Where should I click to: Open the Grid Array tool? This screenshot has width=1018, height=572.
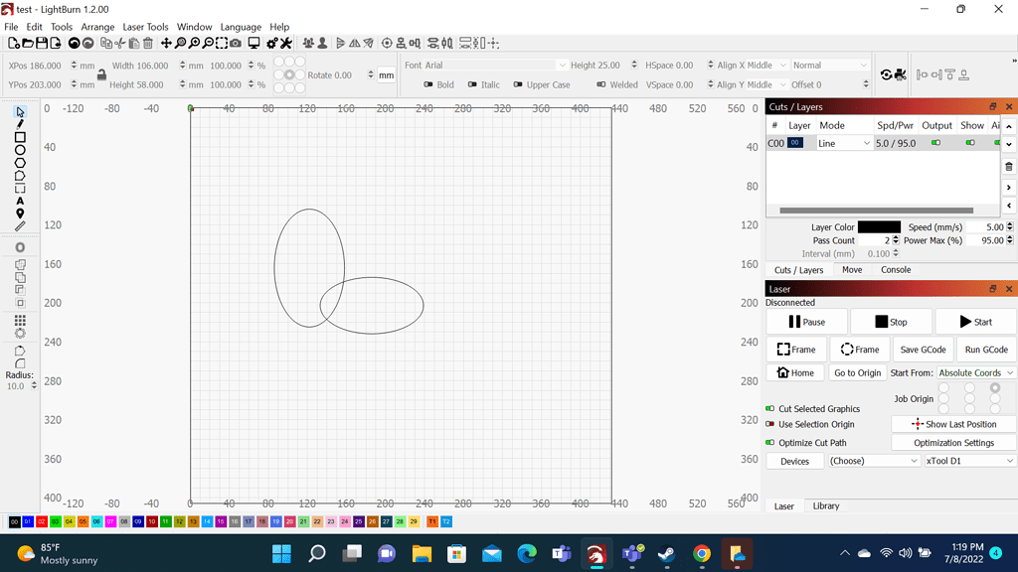pyautogui.click(x=20, y=321)
